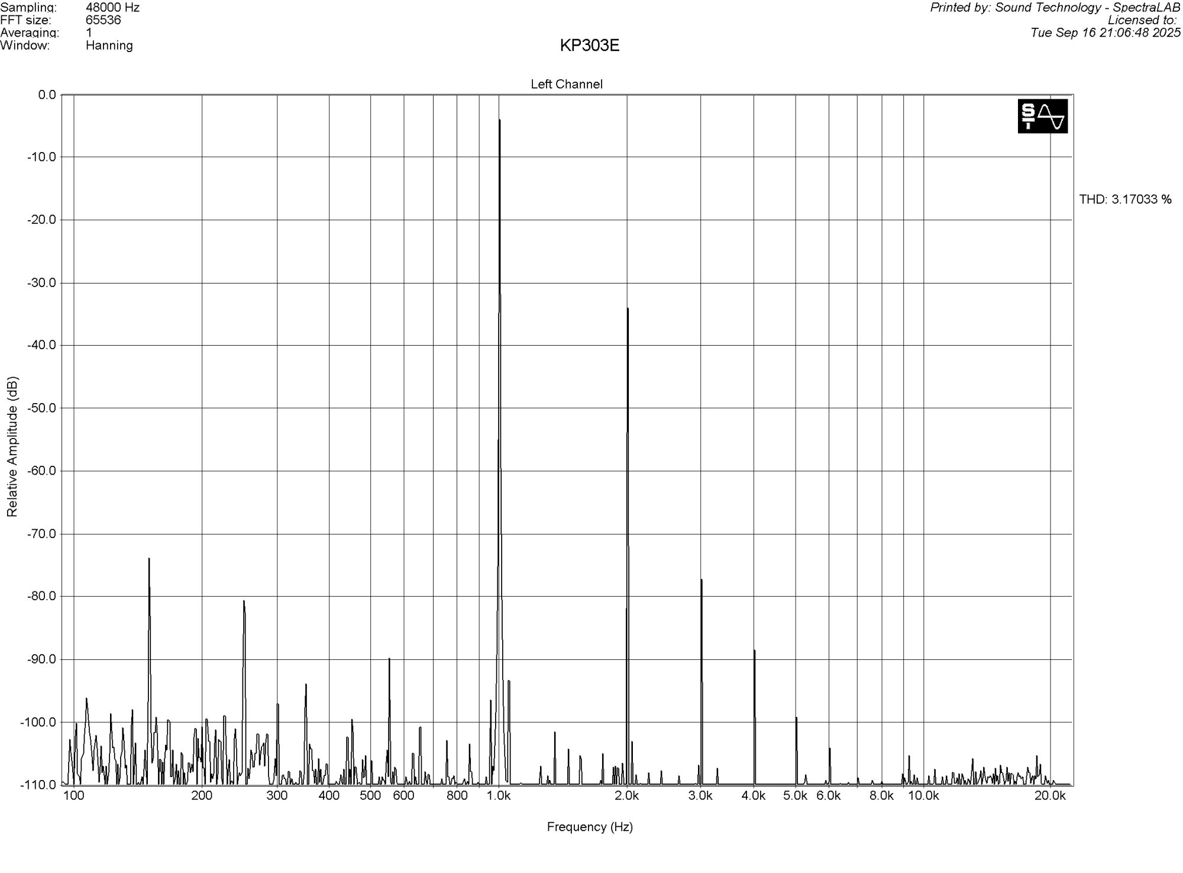This screenshot has height=873, width=1183.
Task: Click the KP303E plot title
Action: 589,46
